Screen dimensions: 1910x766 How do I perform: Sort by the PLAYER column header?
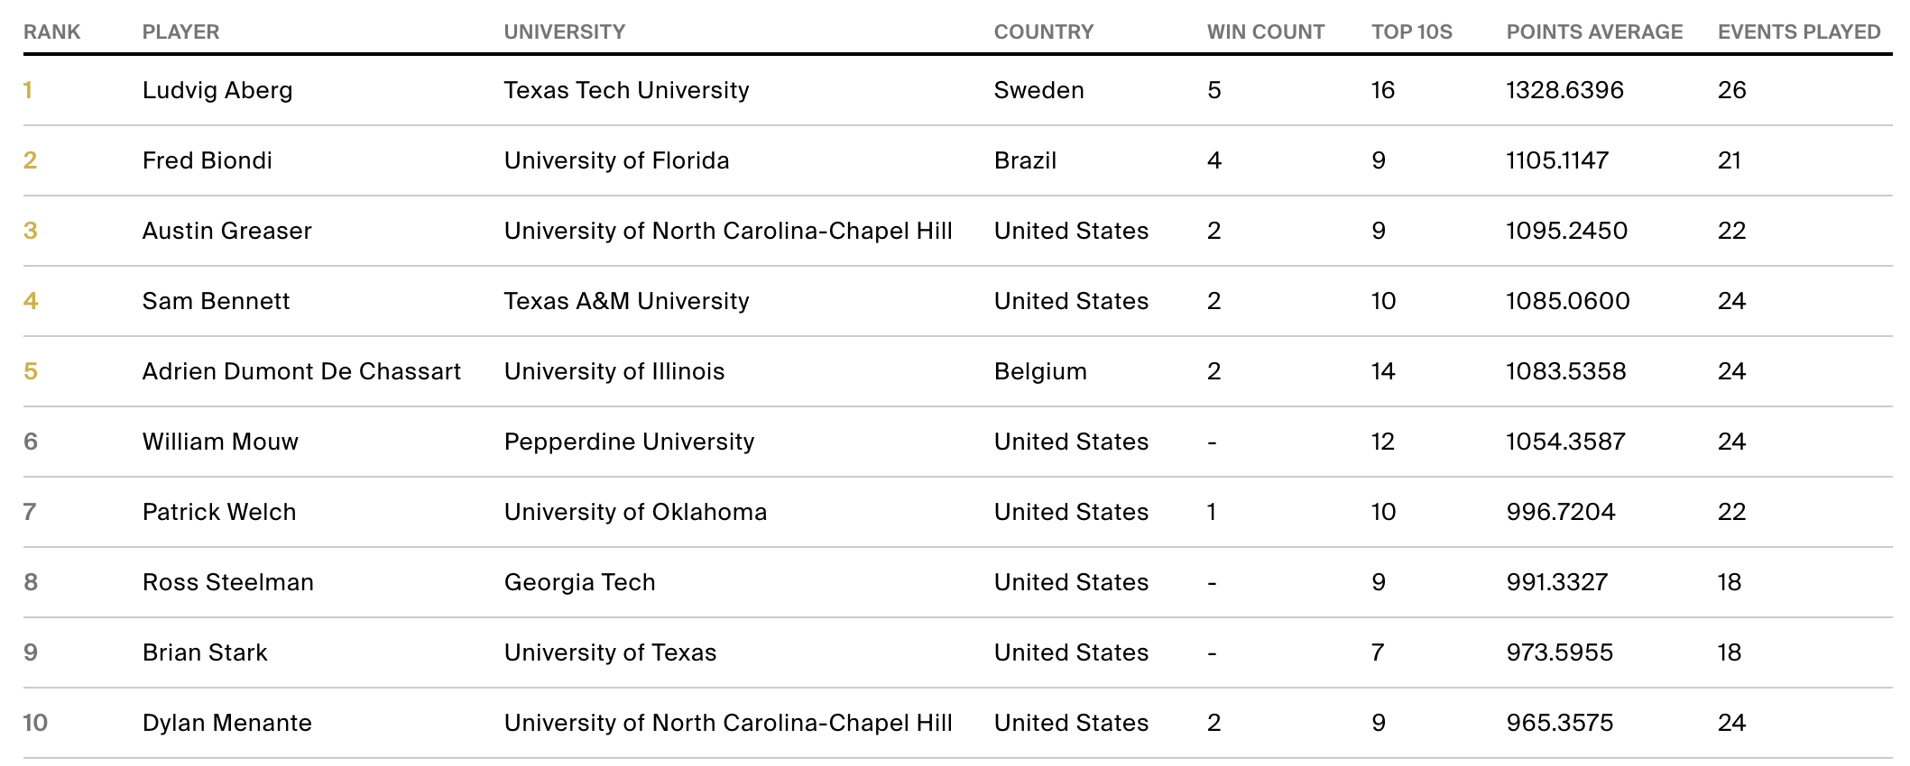click(180, 32)
